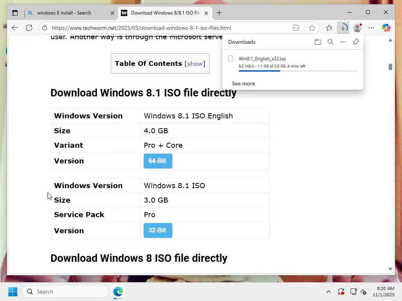The height and width of the screenshot is (301, 402).
Task: Click the scrollbar up arrow
Action: [x=390, y=40]
